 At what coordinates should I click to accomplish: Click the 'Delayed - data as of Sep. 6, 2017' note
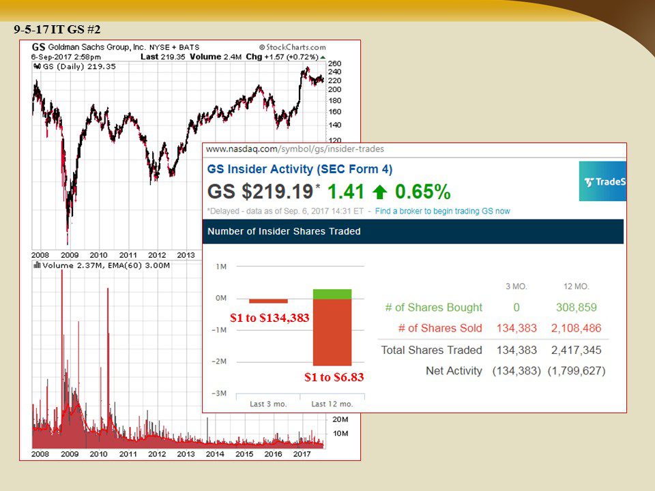[286, 211]
